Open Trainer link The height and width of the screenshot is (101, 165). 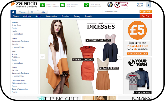click(15, 54)
